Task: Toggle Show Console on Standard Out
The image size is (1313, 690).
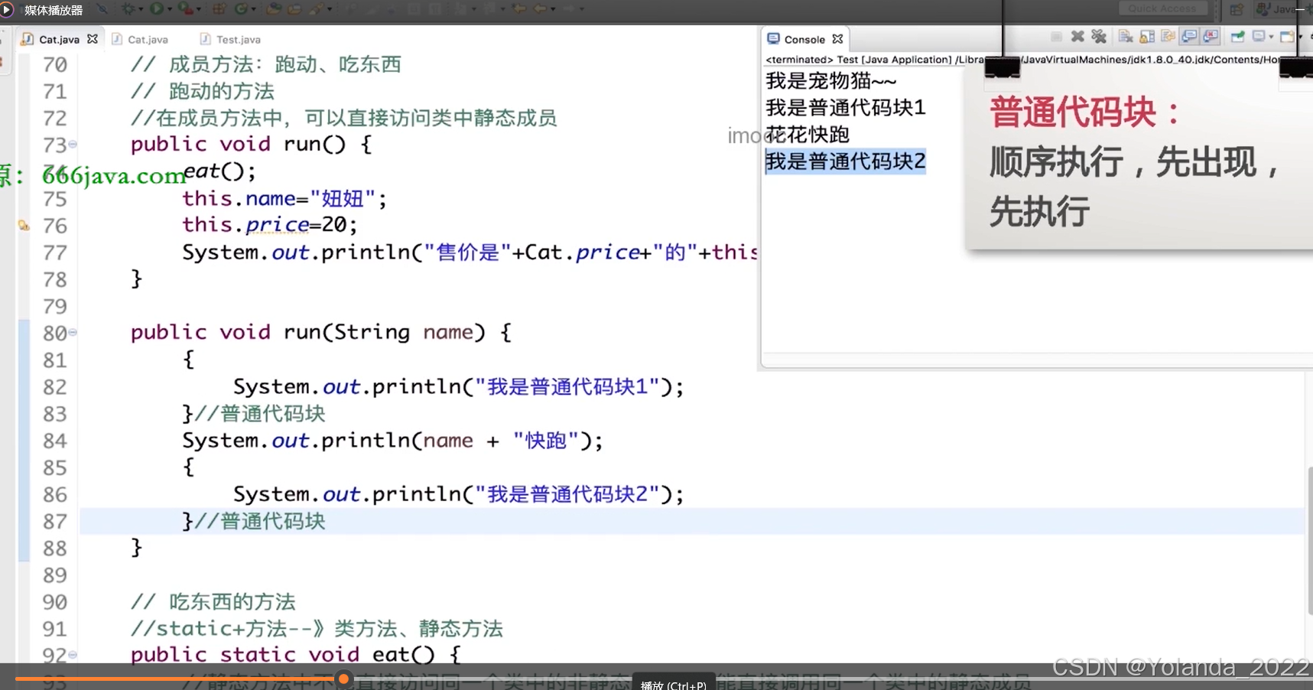Action: point(1189,37)
